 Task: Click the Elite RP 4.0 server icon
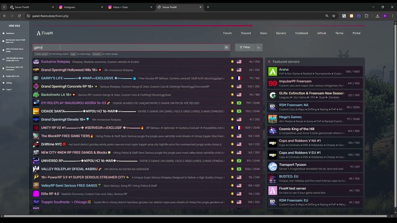coord(36,194)
